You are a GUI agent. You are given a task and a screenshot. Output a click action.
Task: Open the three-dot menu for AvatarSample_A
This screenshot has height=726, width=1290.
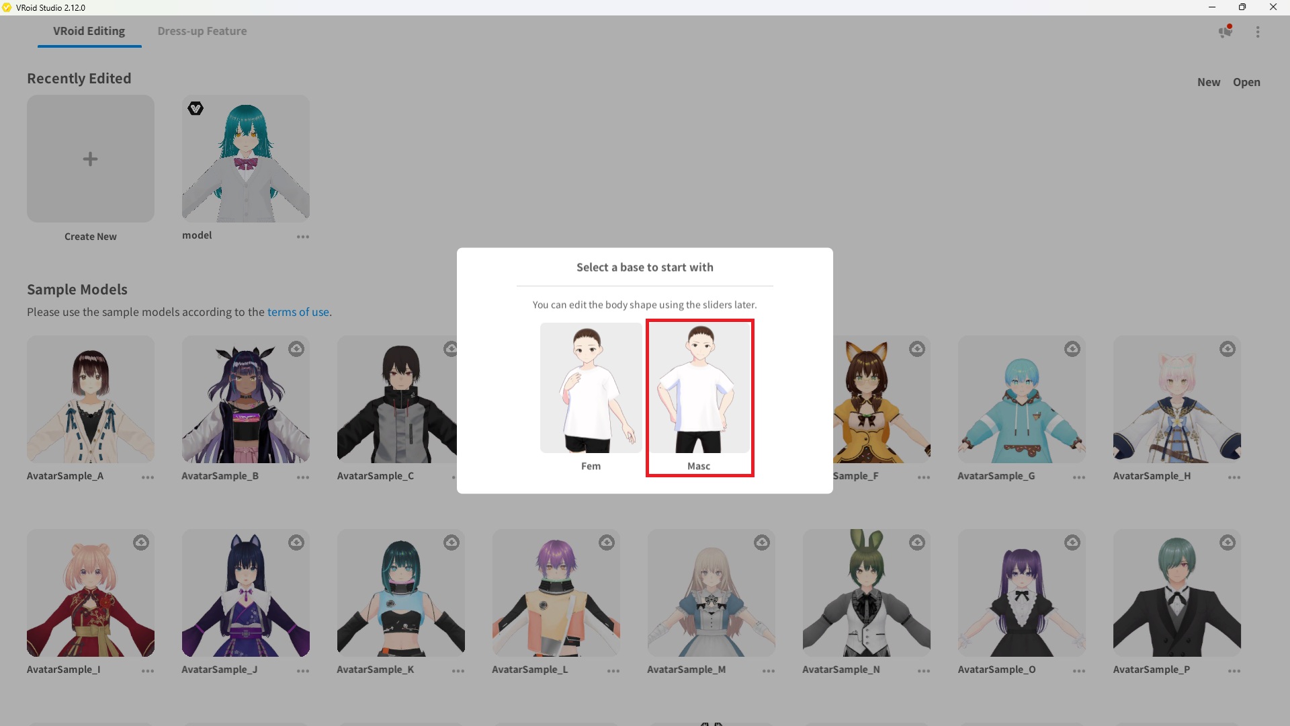click(x=148, y=477)
